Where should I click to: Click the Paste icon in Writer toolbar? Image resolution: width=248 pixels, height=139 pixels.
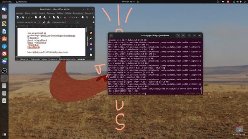tap(58, 17)
